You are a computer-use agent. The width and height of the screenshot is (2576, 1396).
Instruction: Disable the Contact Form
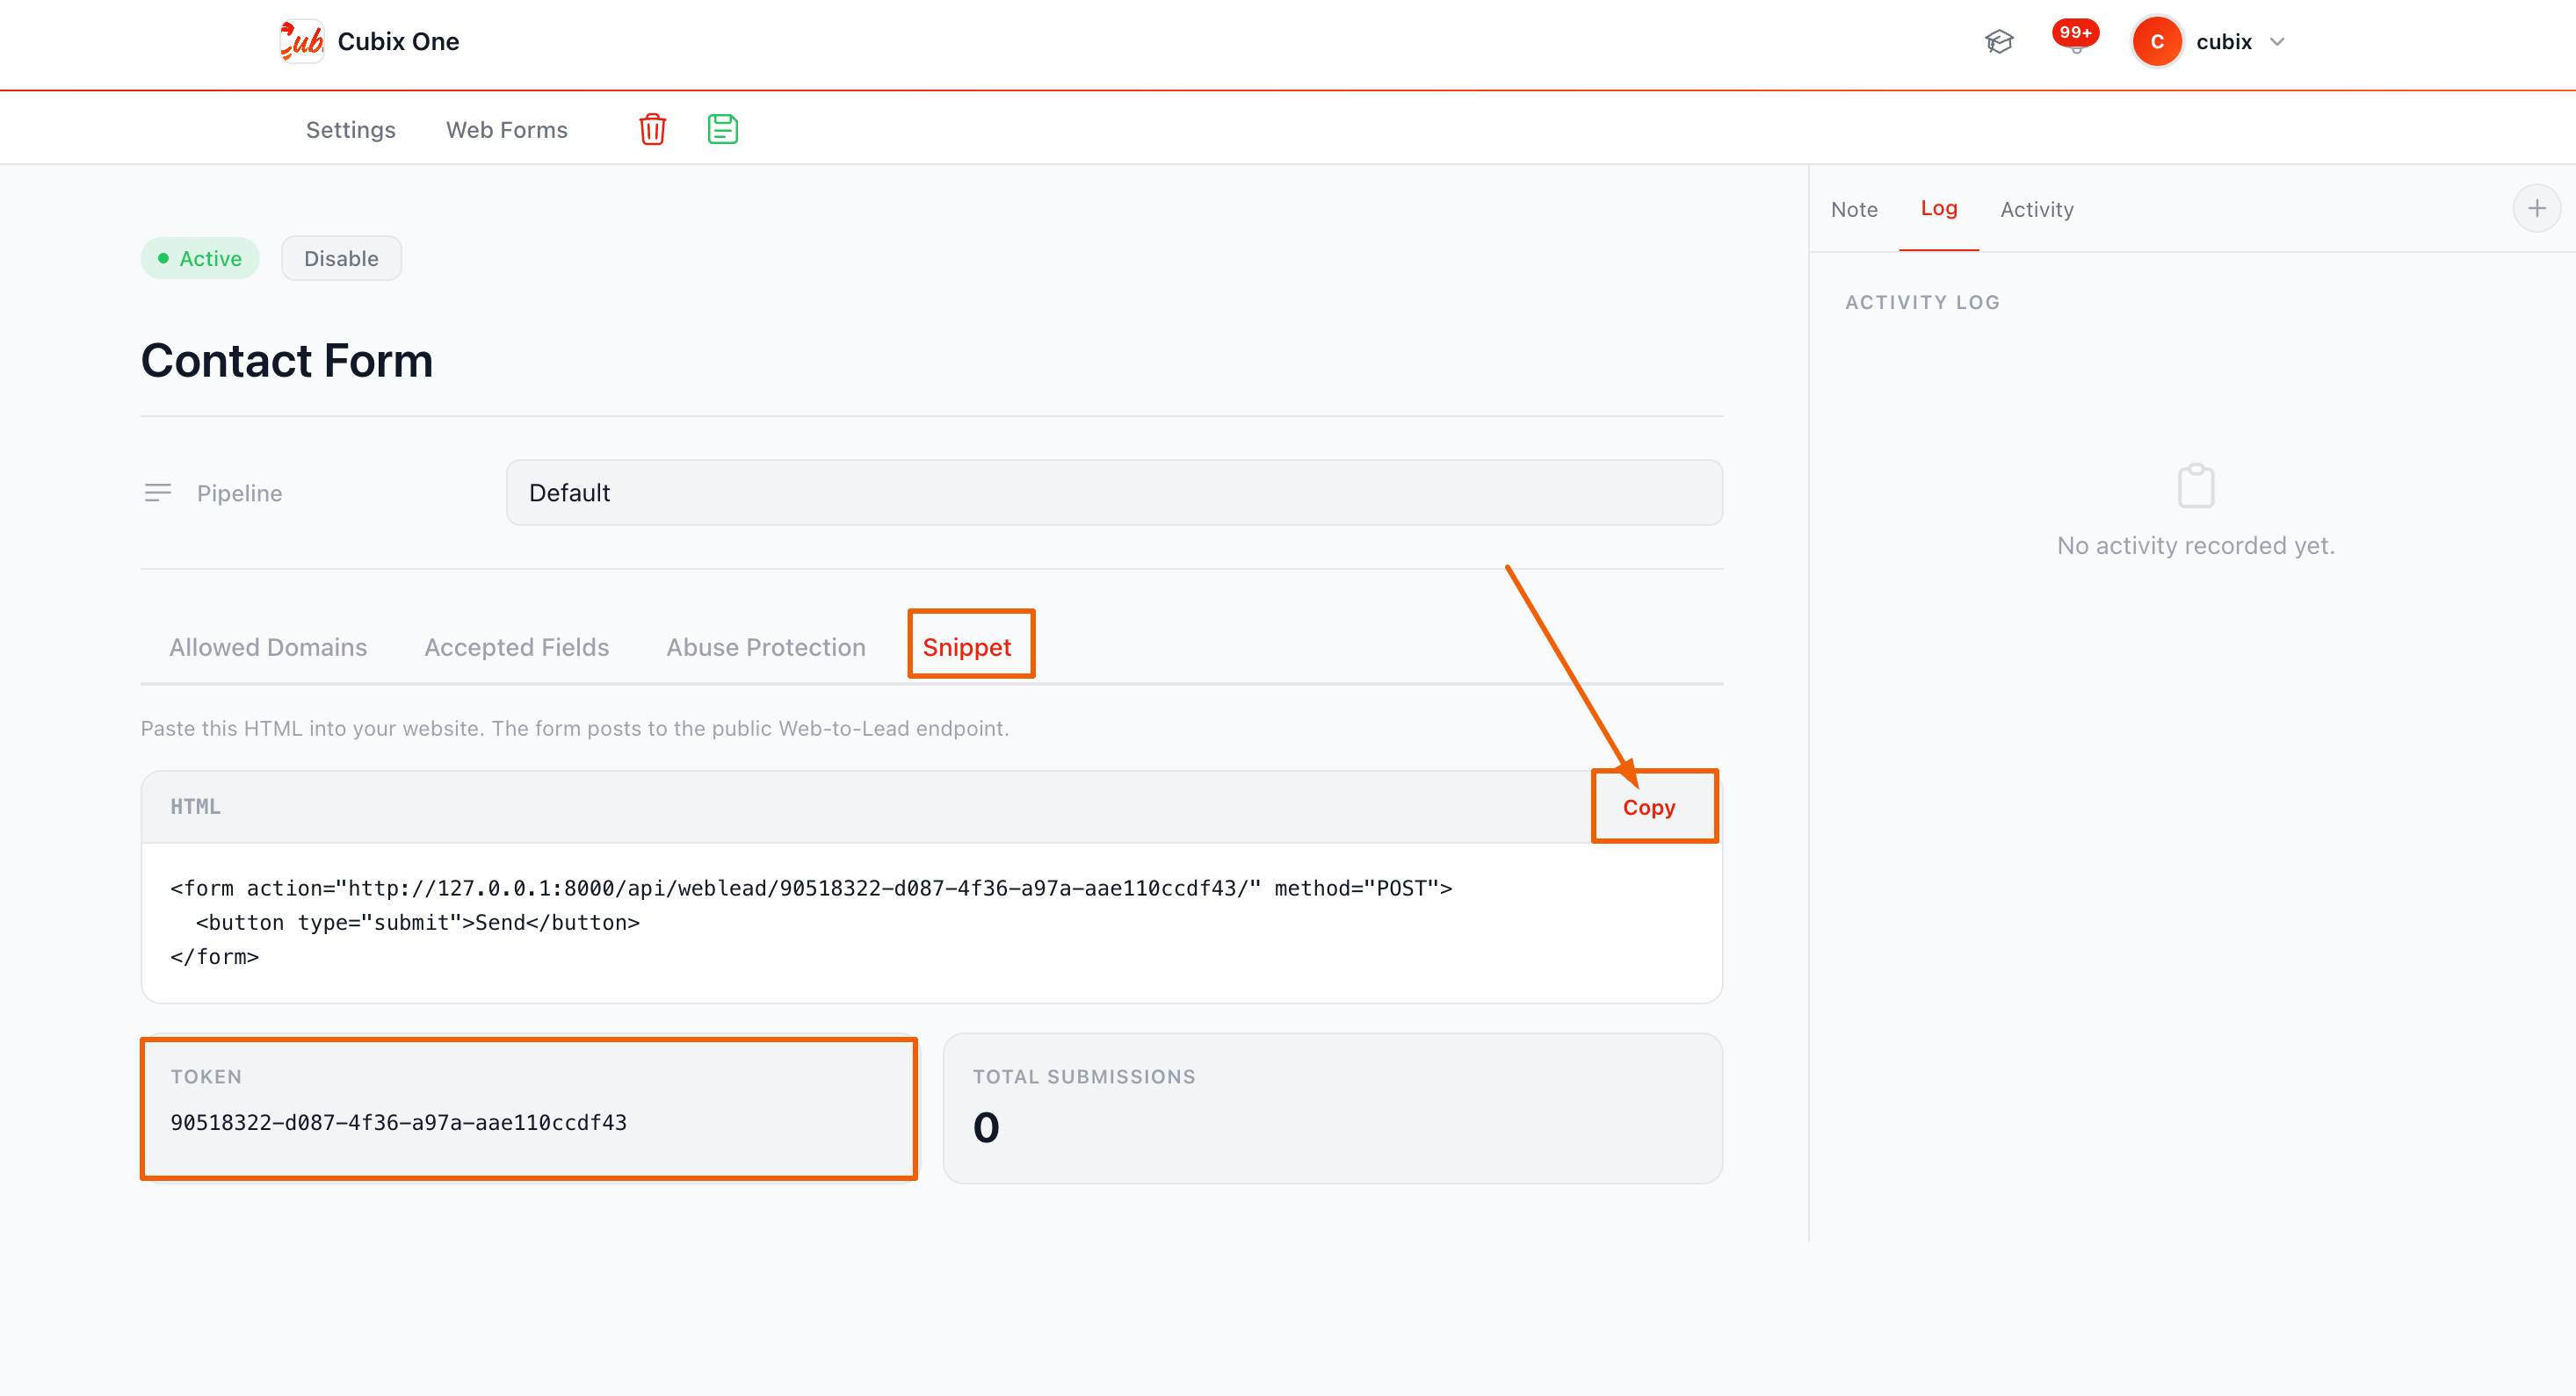341,258
